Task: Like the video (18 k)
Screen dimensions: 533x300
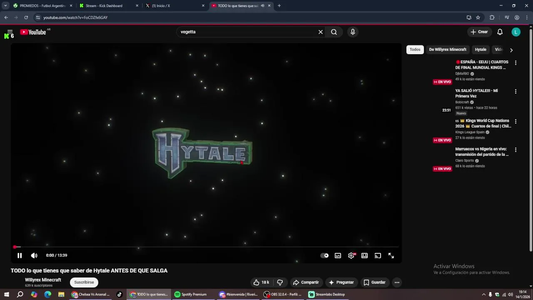Action: (x=262, y=282)
